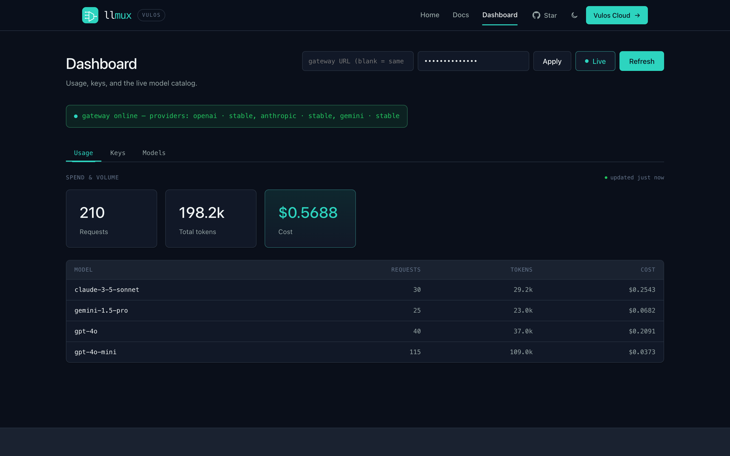Click the updated just now indicator
This screenshot has height=456, width=730.
[634, 177]
